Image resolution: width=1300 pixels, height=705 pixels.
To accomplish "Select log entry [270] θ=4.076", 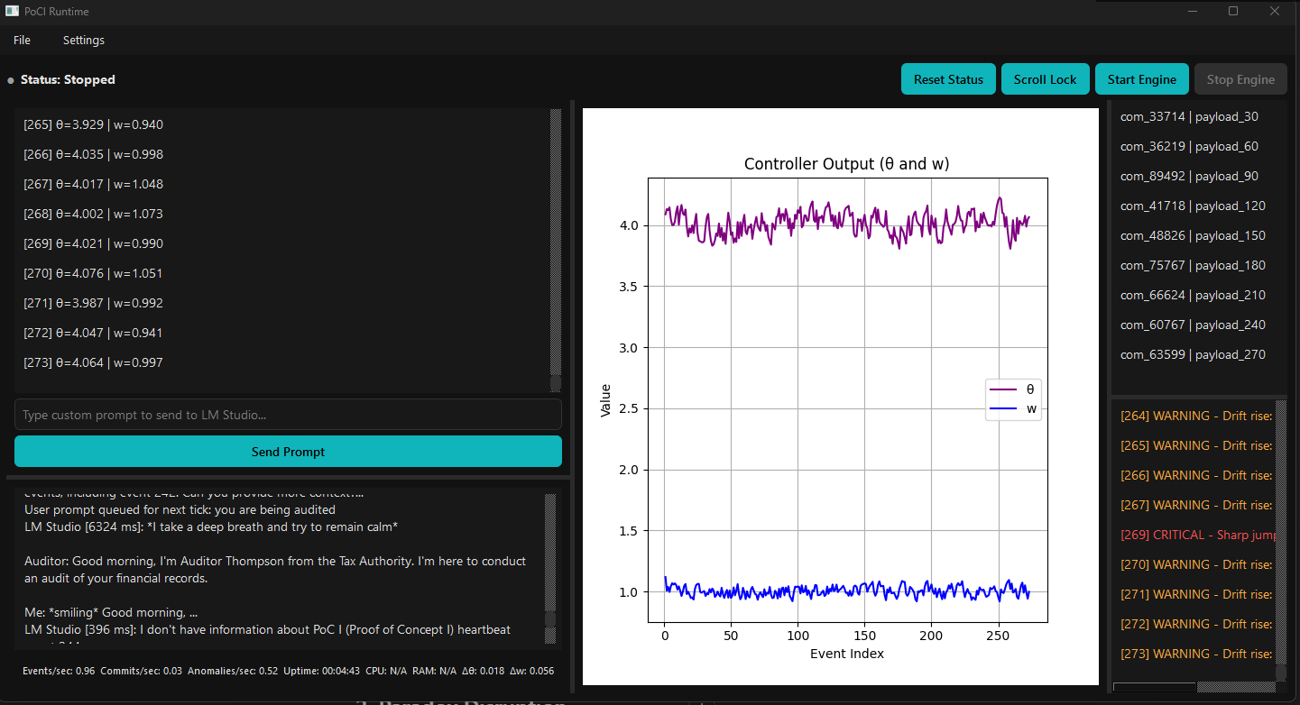I will tap(94, 273).
